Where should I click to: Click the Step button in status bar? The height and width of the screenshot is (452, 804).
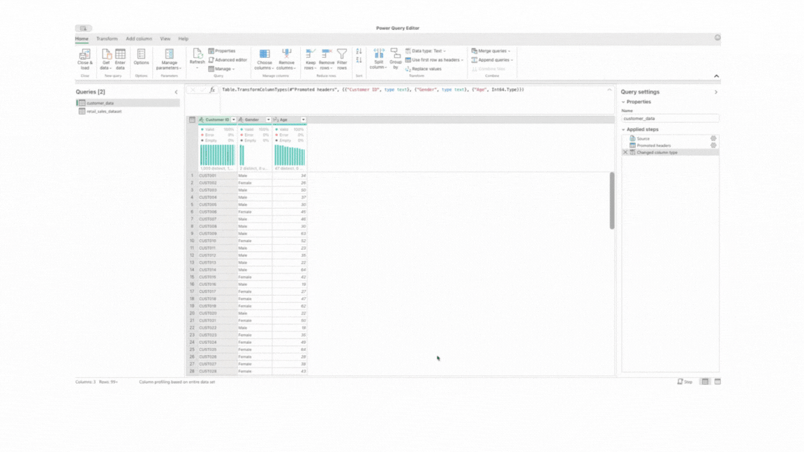click(x=685, y=382)
